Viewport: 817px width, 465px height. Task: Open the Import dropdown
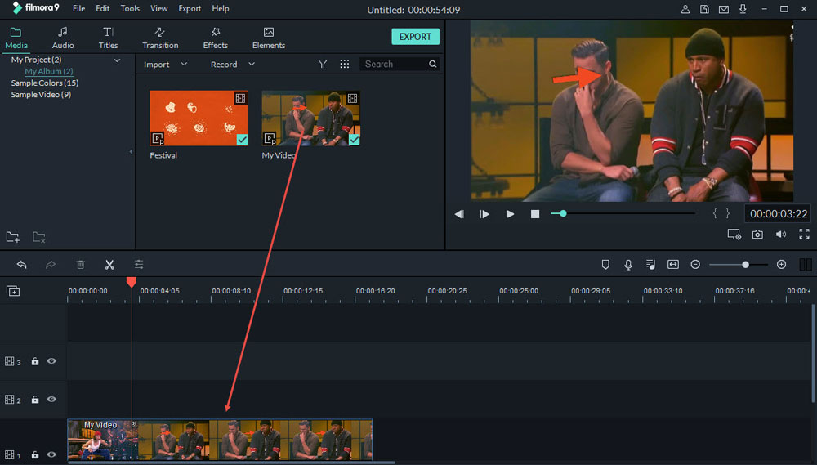(x=164, y=65)
